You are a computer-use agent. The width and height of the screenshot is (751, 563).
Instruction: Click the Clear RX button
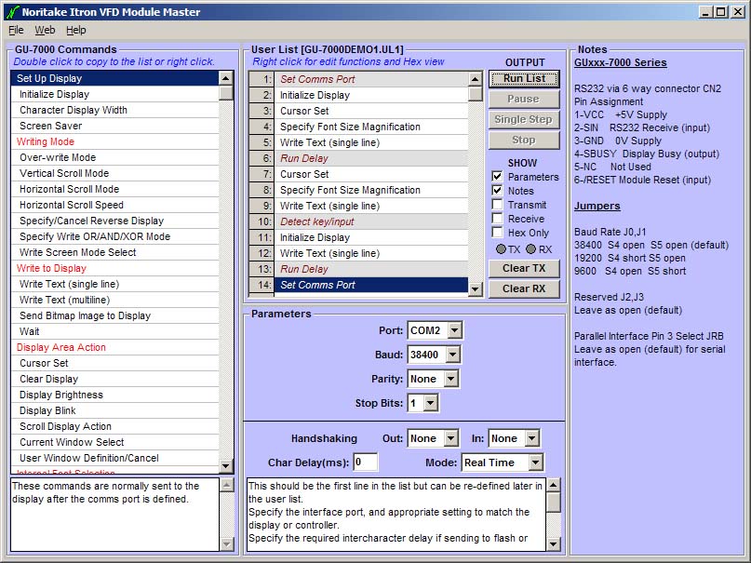click(524, 288)
